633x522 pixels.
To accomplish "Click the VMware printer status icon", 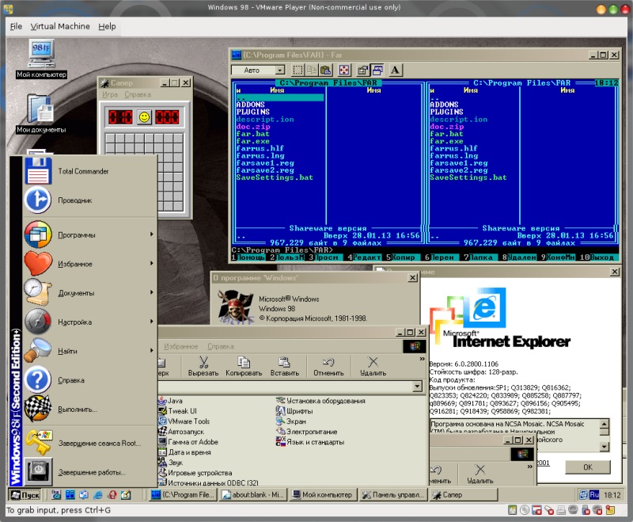I will pyautogui.click(x=561, y=510).
